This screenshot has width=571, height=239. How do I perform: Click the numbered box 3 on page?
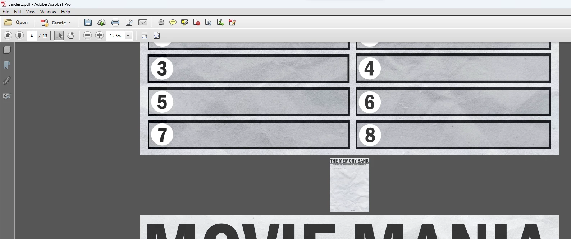(x=248, y=69)
